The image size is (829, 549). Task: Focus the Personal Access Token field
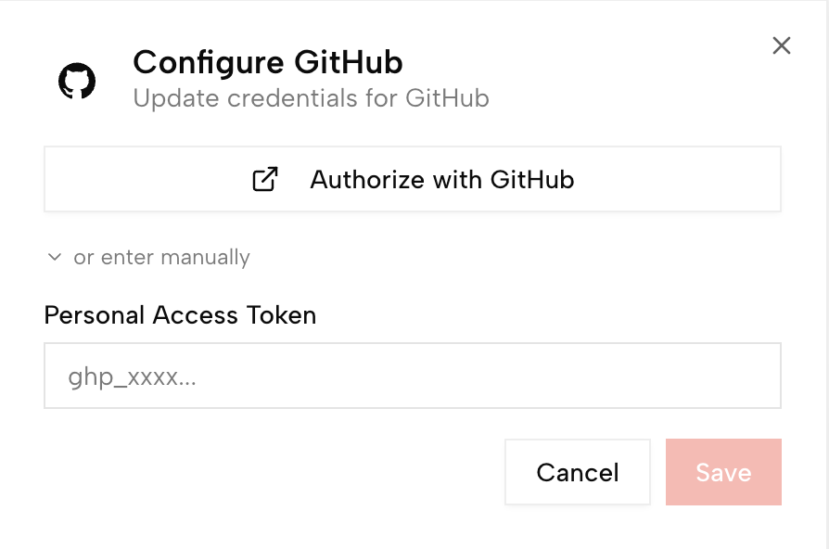(x=412, y=376)
